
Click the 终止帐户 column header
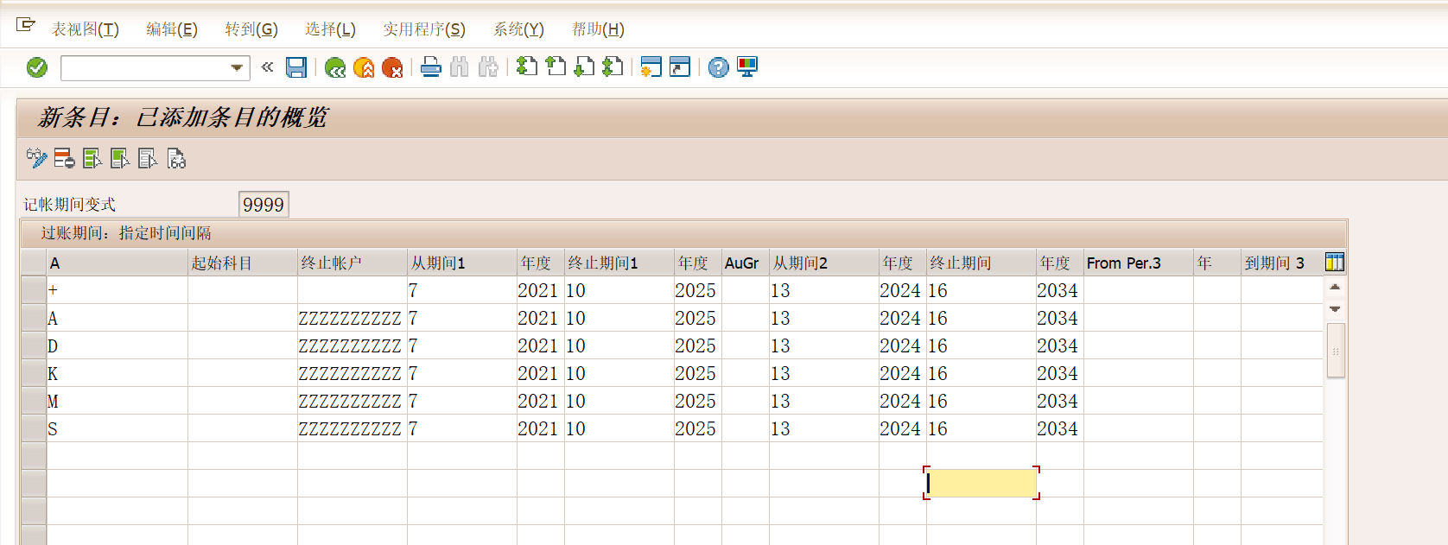352,263
